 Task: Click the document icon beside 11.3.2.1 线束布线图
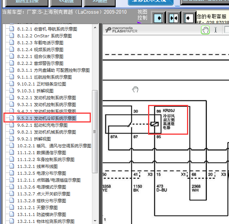(12, 166)
